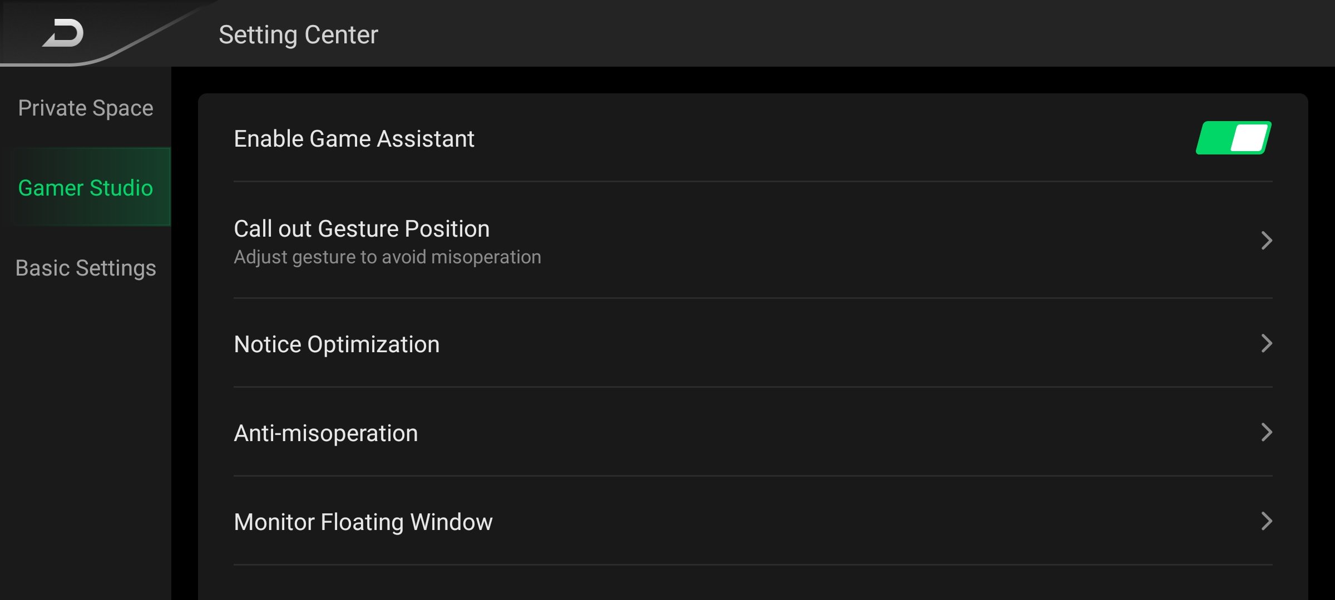Tap the back arrow logo icon
Screen dimensions: 1335x600
(x=63, y=33)
